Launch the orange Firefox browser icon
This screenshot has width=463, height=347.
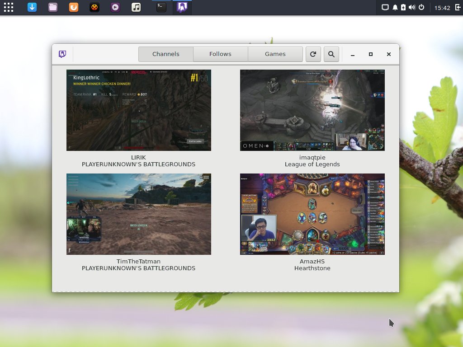(74, 7)
